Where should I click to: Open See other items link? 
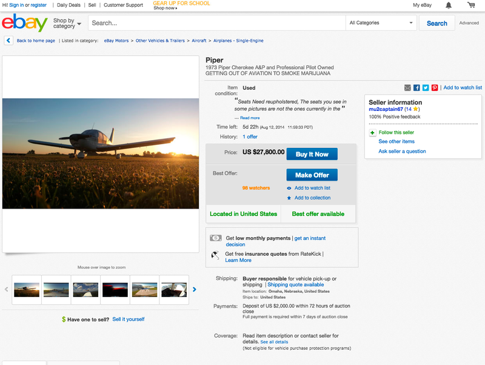[x=396, y=141]
